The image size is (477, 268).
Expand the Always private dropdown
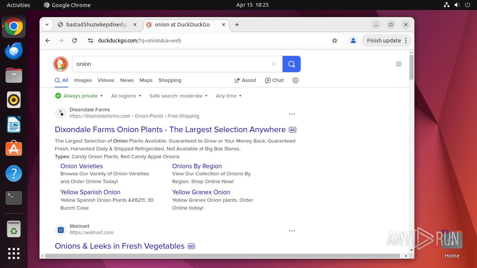click(x=79, y=96)
